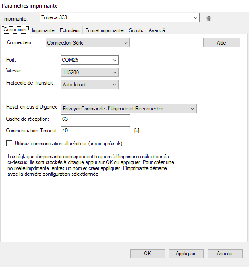Open the Format imprimante tab

(x=104, y=30)
